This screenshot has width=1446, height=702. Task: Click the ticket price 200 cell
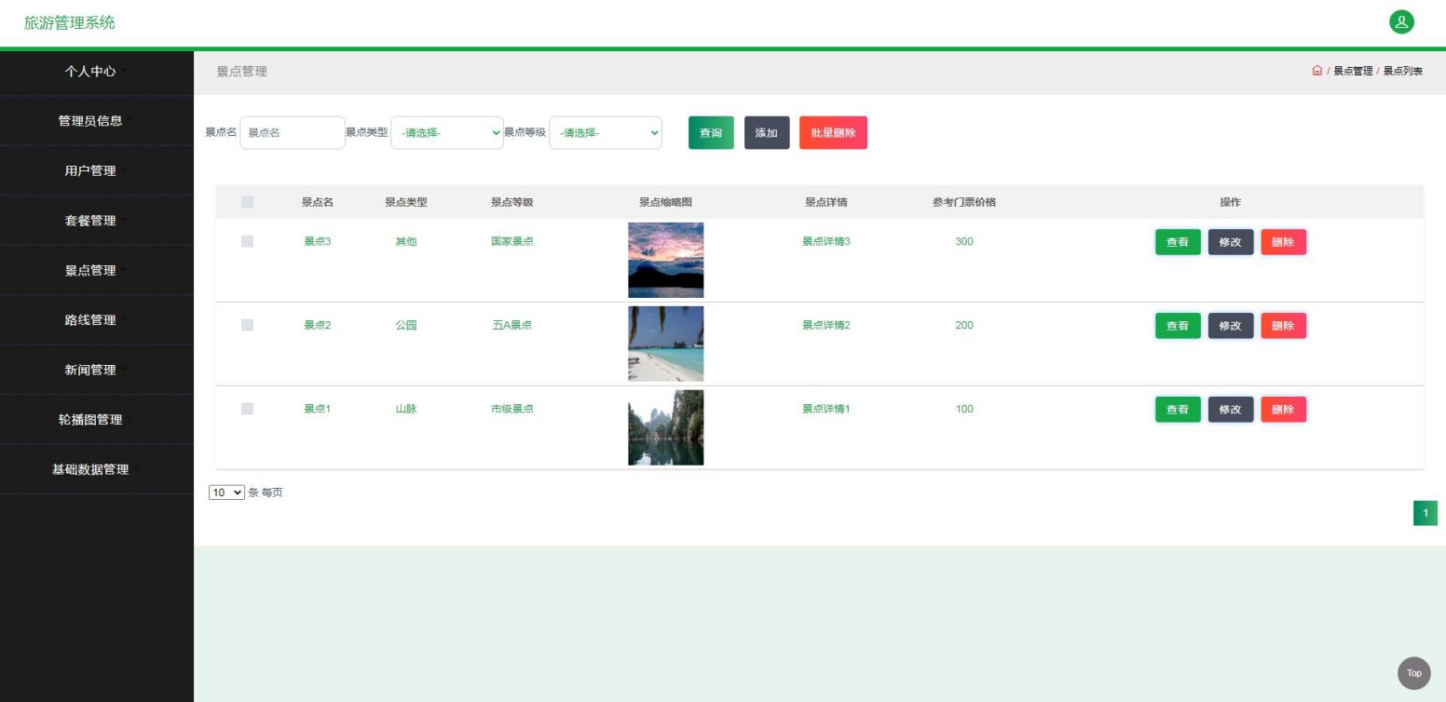point(964,325)
